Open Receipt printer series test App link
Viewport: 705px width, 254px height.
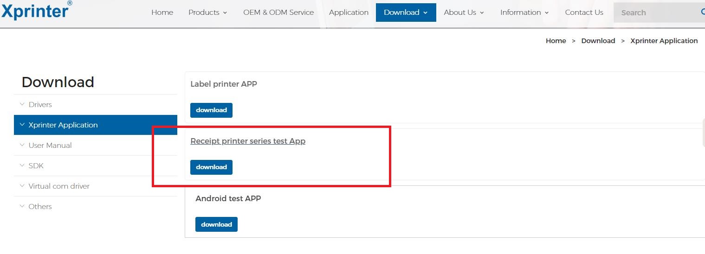pos(248,141)
